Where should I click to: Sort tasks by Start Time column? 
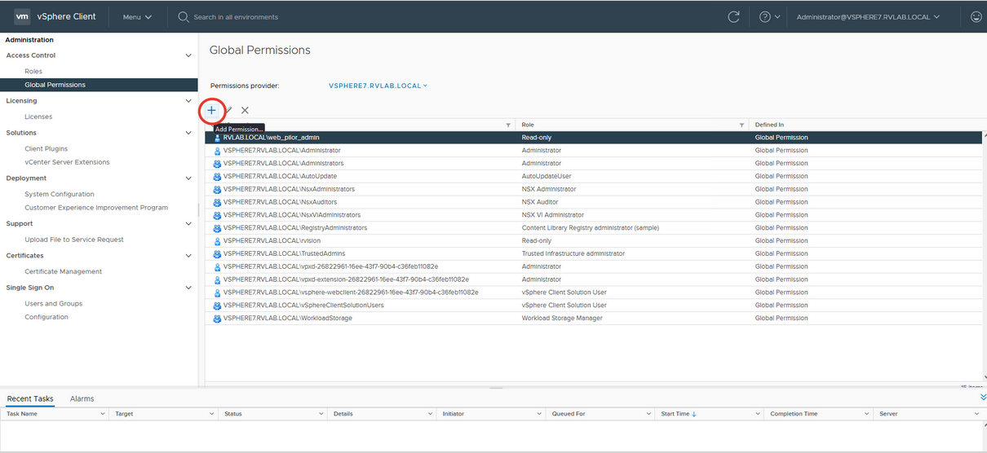pyautogui.click(x=677, y=414)
